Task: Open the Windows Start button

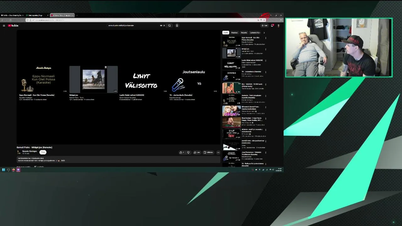Action: click(x=3, y=170)
